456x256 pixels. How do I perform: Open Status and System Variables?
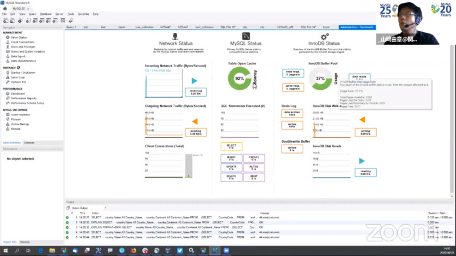(x=28, y=52)
